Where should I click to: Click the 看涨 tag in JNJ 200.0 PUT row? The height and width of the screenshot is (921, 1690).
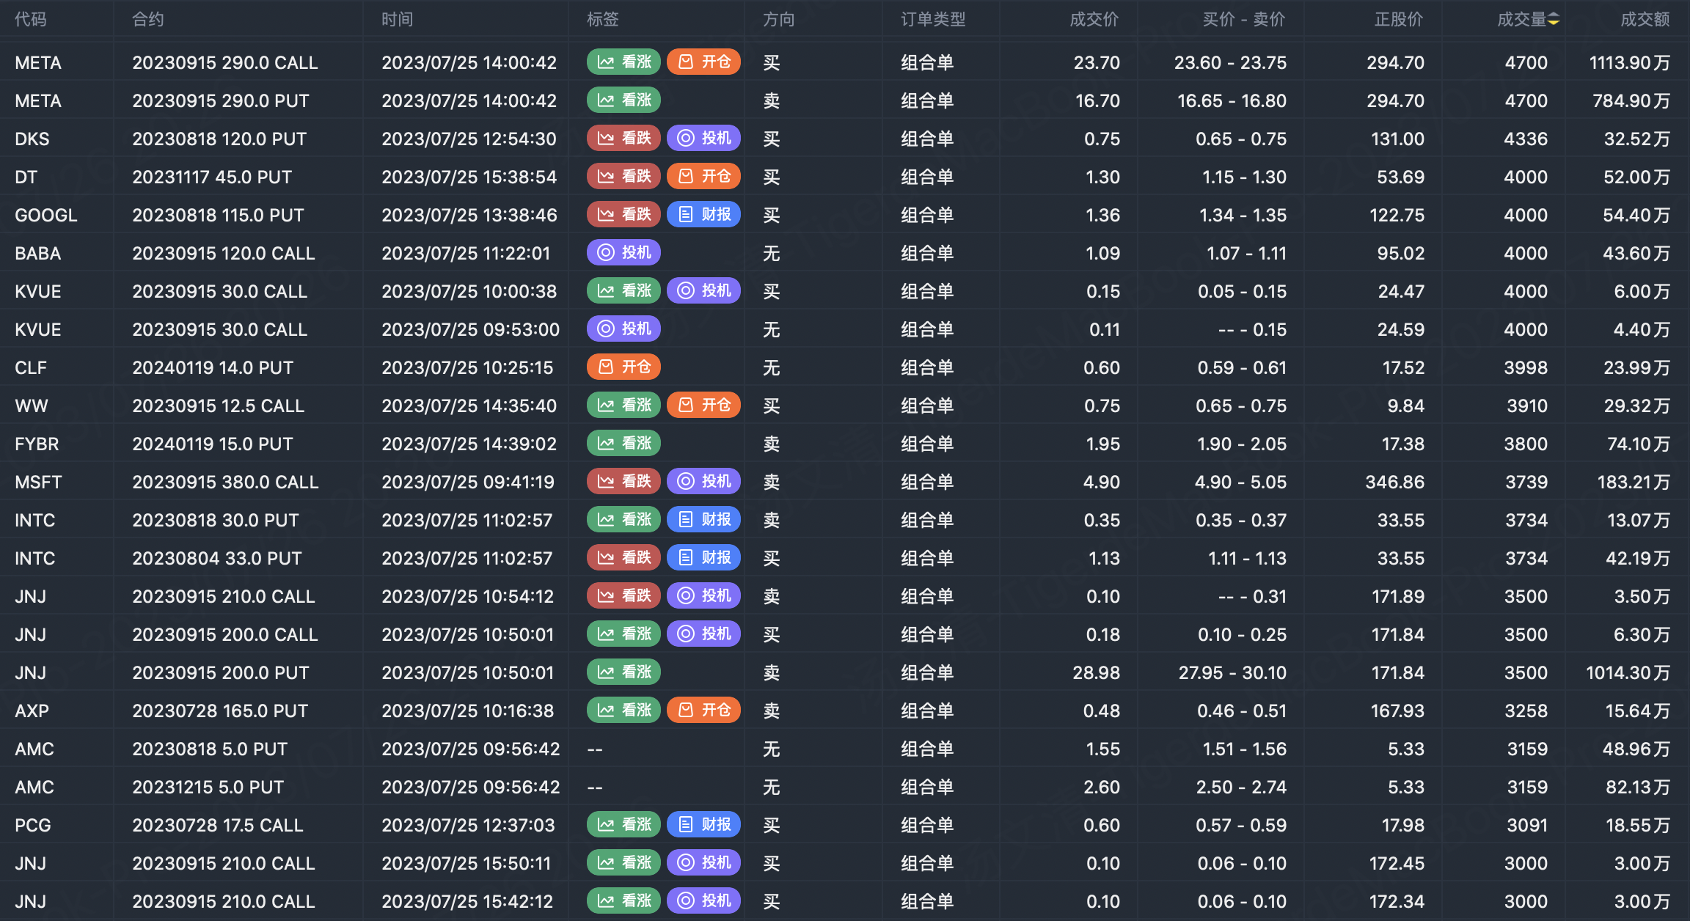pyautogui.click(x=623, y=672)
